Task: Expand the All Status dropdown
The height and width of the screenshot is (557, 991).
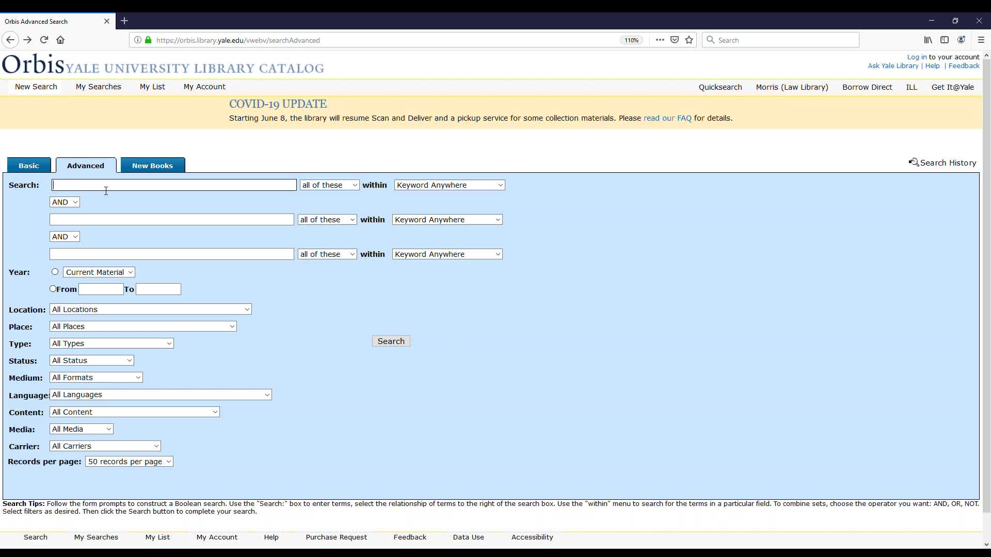Action: click(92, 361)
